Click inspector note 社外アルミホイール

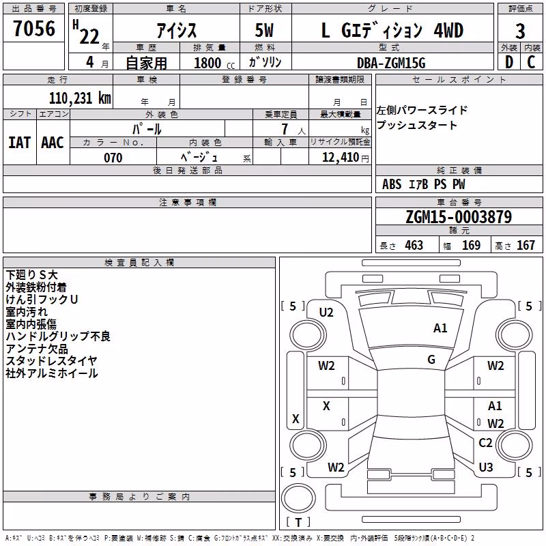coord(52,373)
